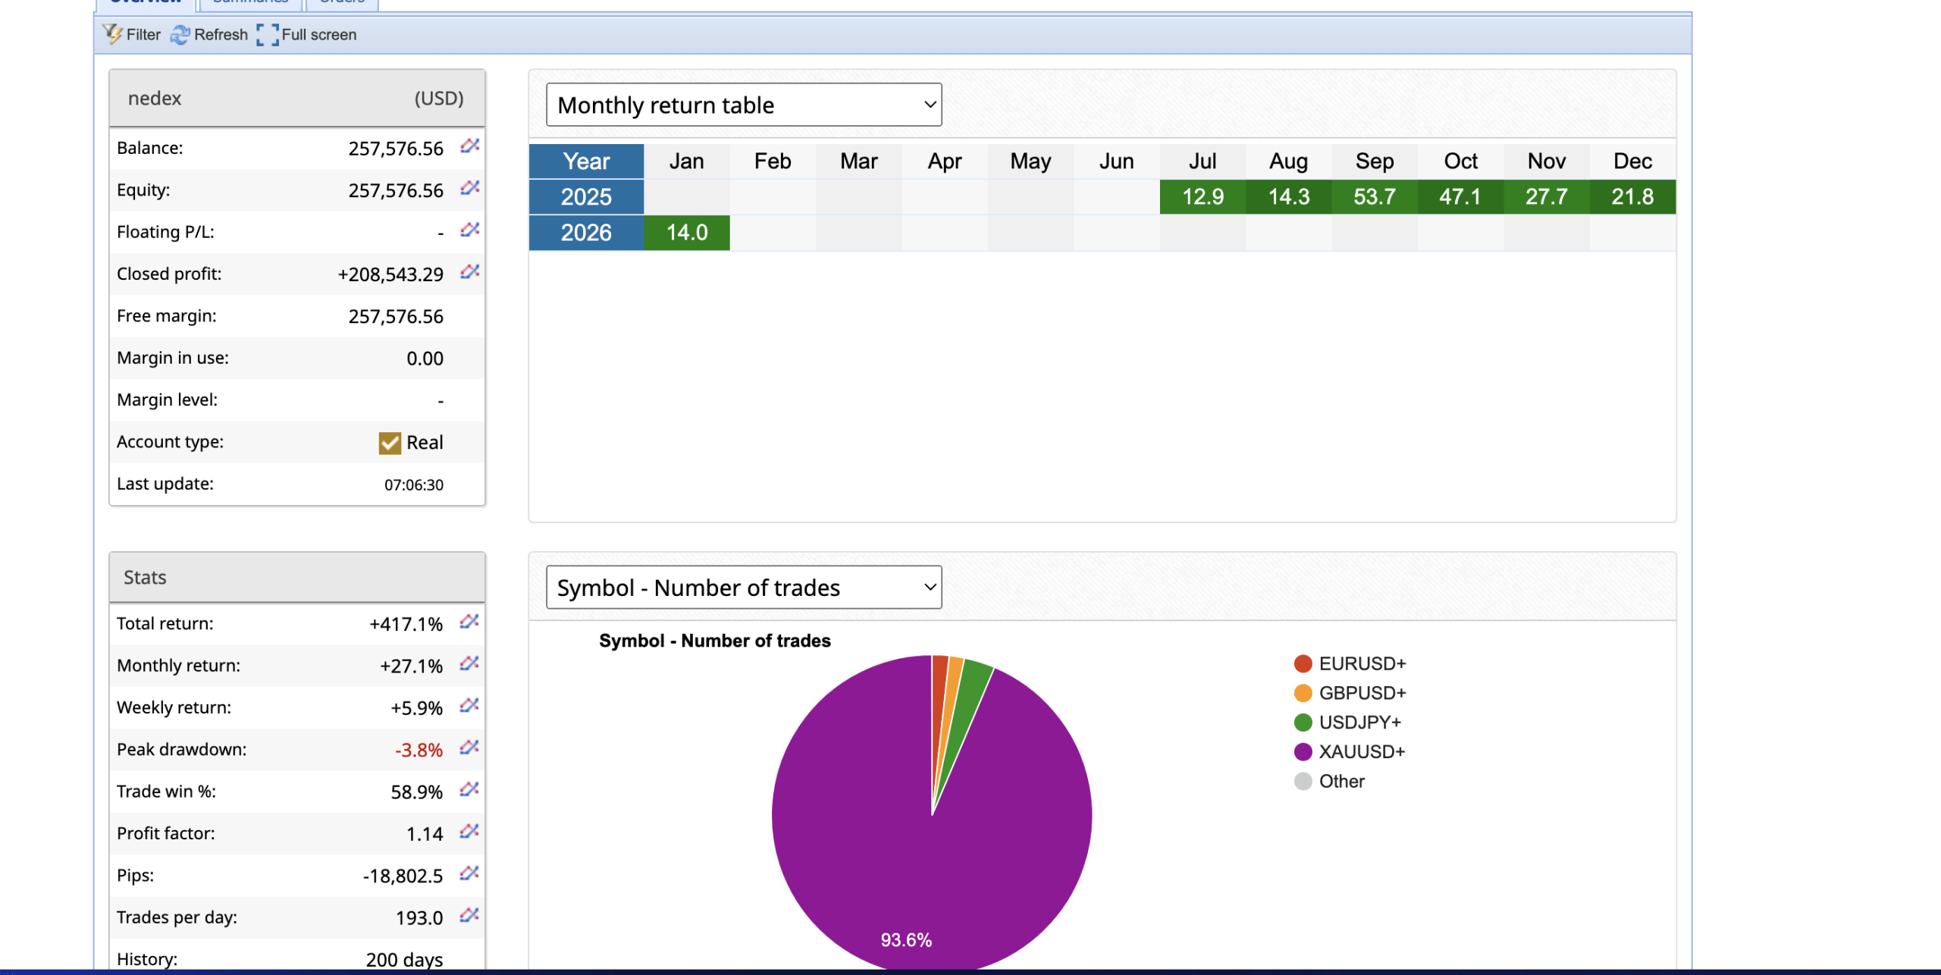
Task: Open chart icon next to Closed profit
Action: tap(469, 272)
